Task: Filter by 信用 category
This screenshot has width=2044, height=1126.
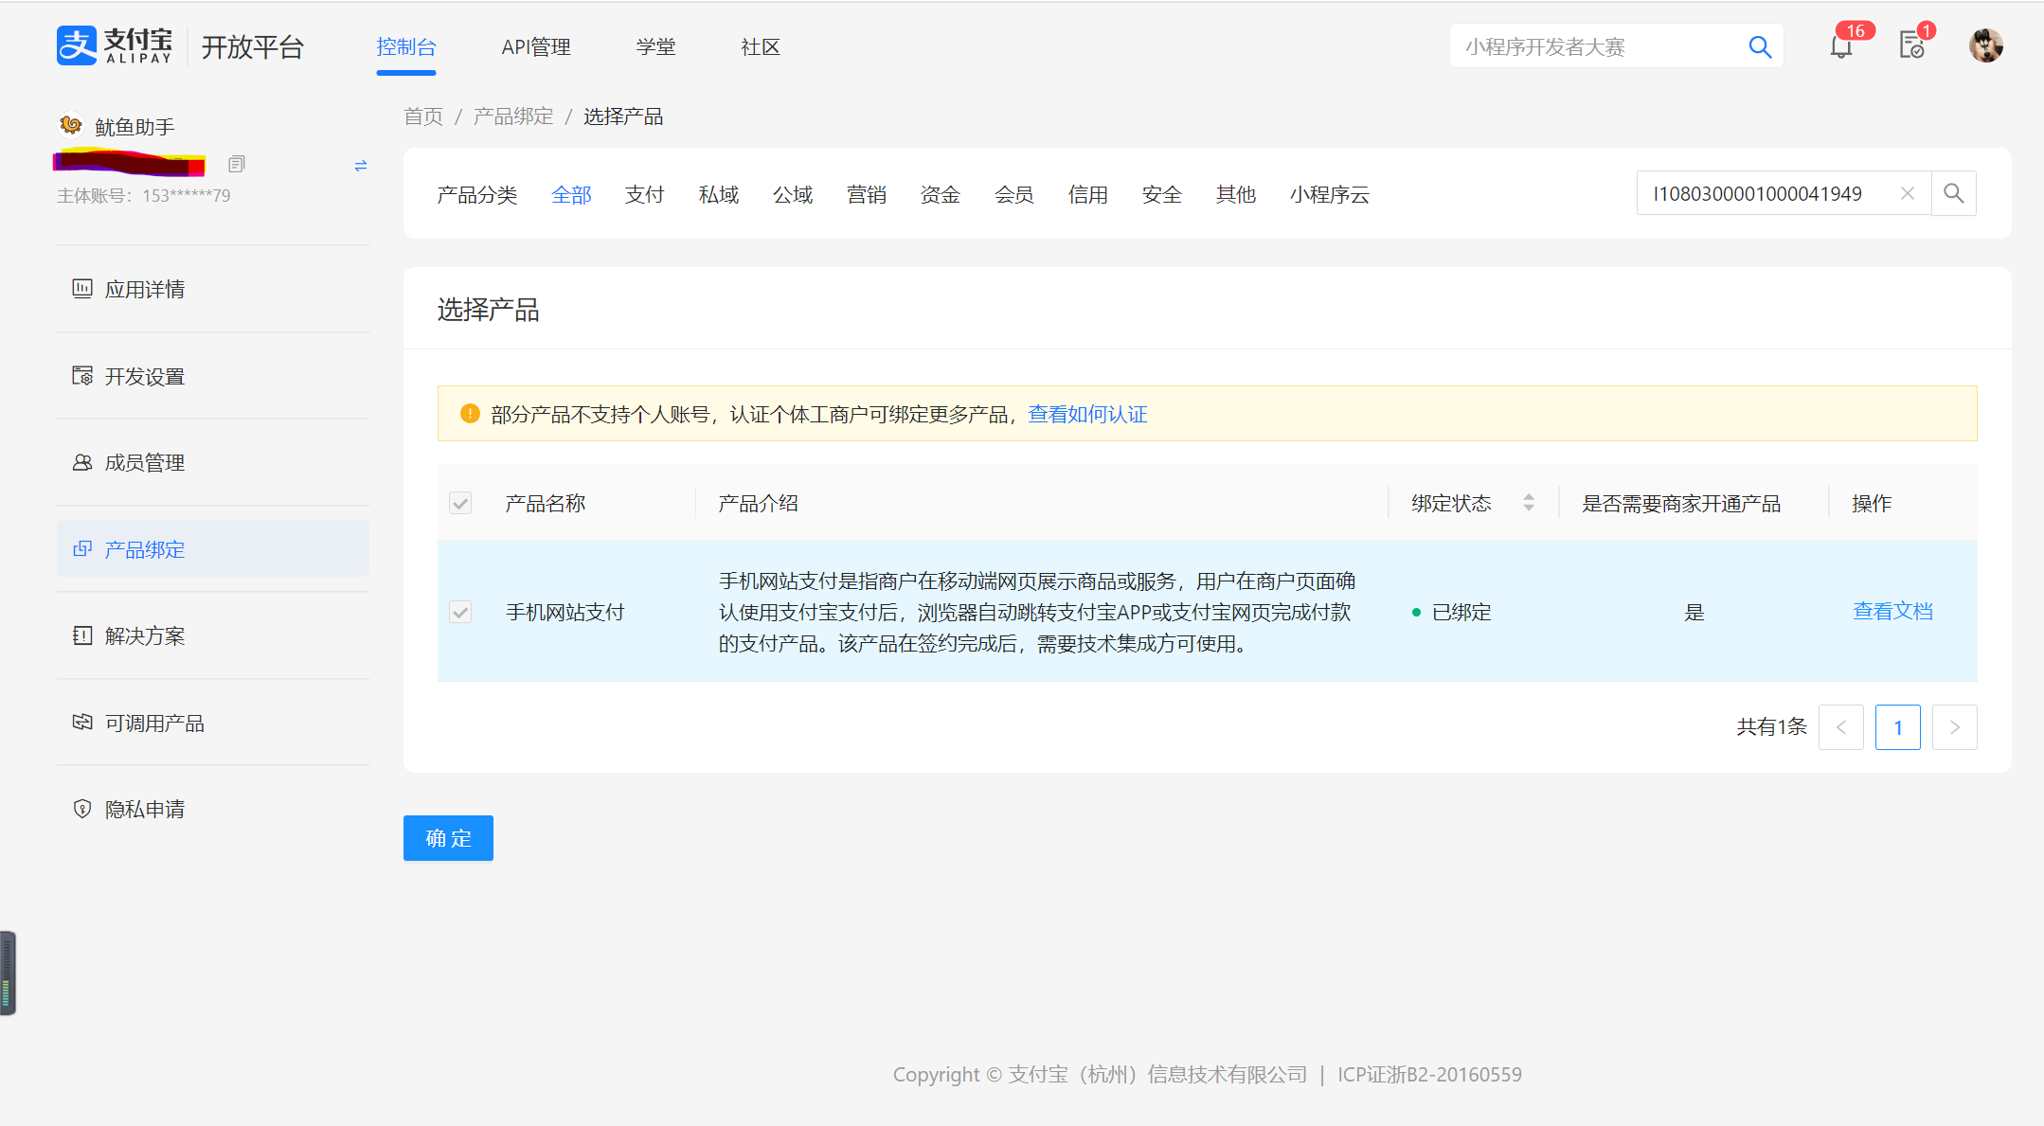Action: (1088, 194)
